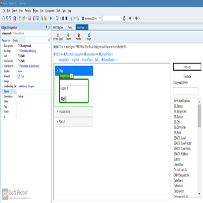Close the Object Inspector panel
Image resolution: width=203 pixels, height=203 pixels.
coord(49,27)
